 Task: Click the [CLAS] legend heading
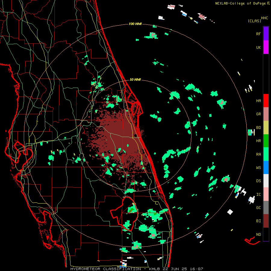[254, 21]
